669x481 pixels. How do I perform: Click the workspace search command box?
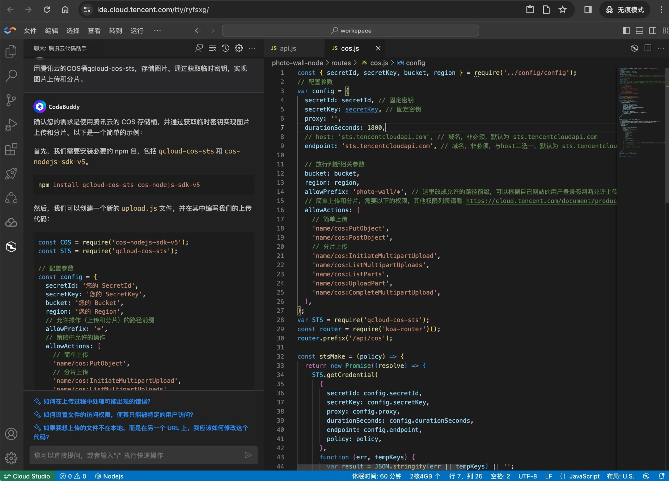coord(350,31)
